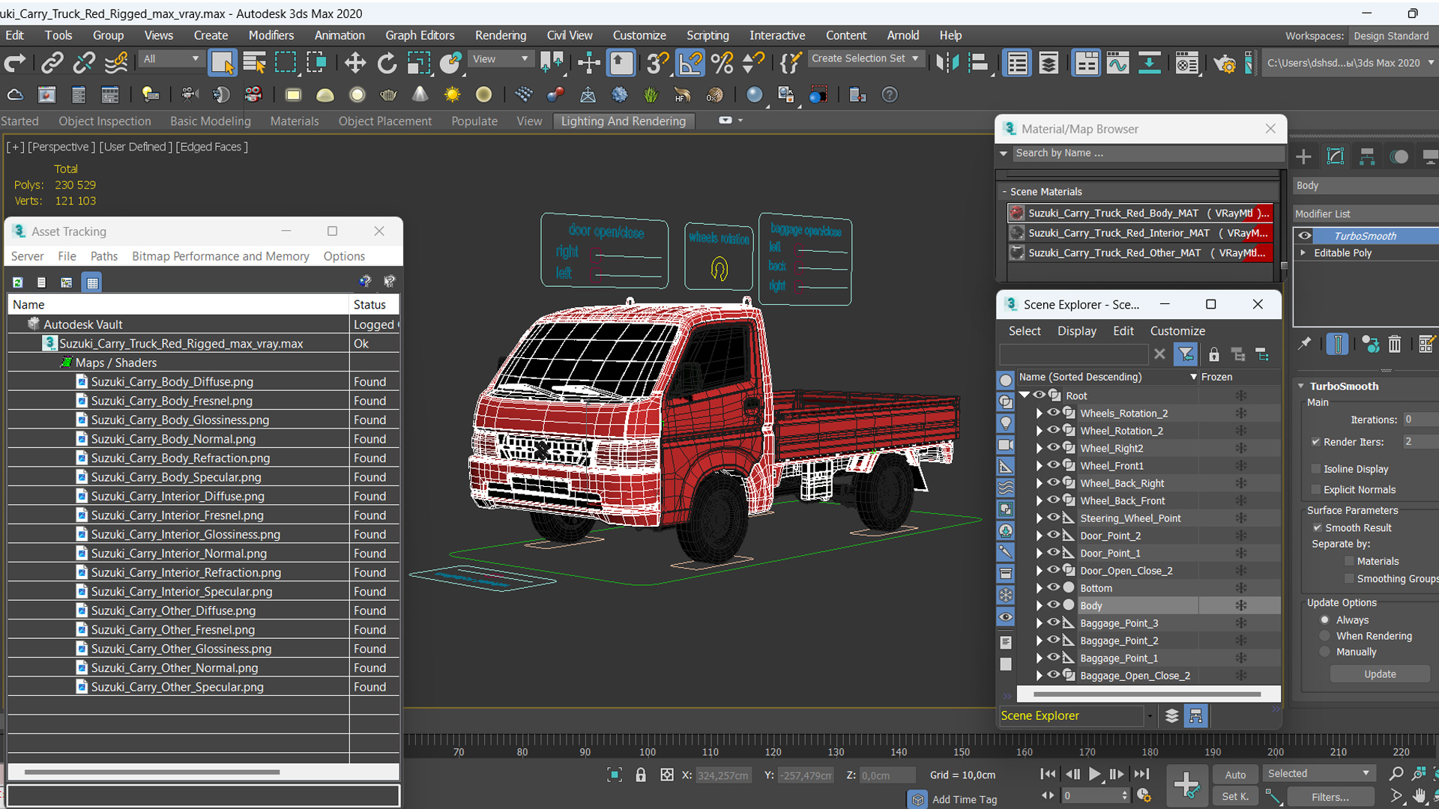Activate the Select and Uniform Scale tool
This screenshot has height=809, width=1439.
coord(418,63)
